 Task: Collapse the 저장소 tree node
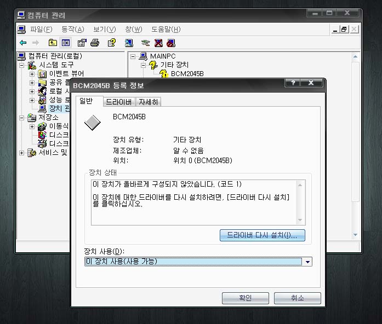point(22,118)
